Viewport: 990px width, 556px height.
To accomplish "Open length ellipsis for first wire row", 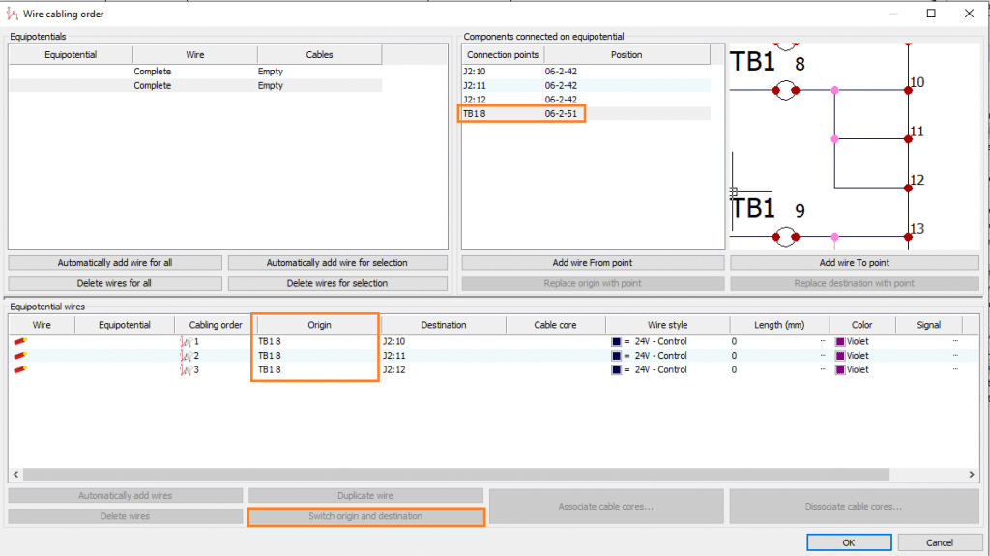I will click(x=823, y=341).
